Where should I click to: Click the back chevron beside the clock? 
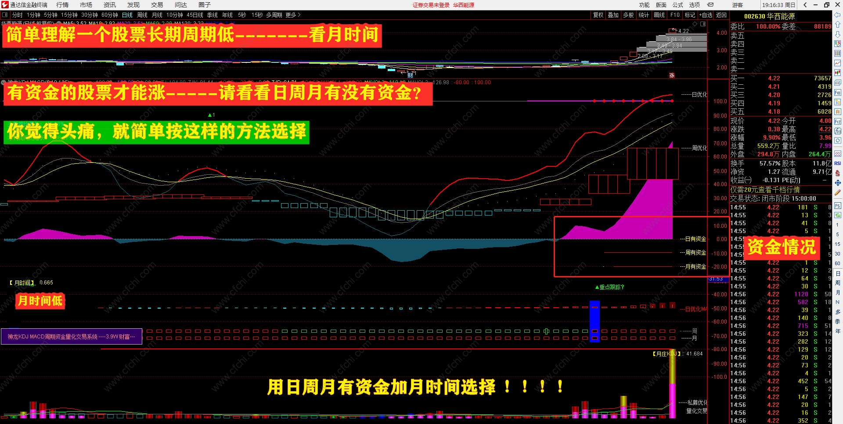805,5
